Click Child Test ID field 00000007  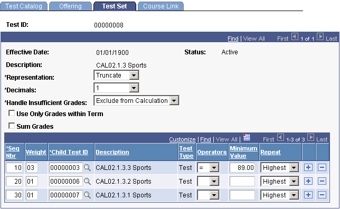coord(66,195)
